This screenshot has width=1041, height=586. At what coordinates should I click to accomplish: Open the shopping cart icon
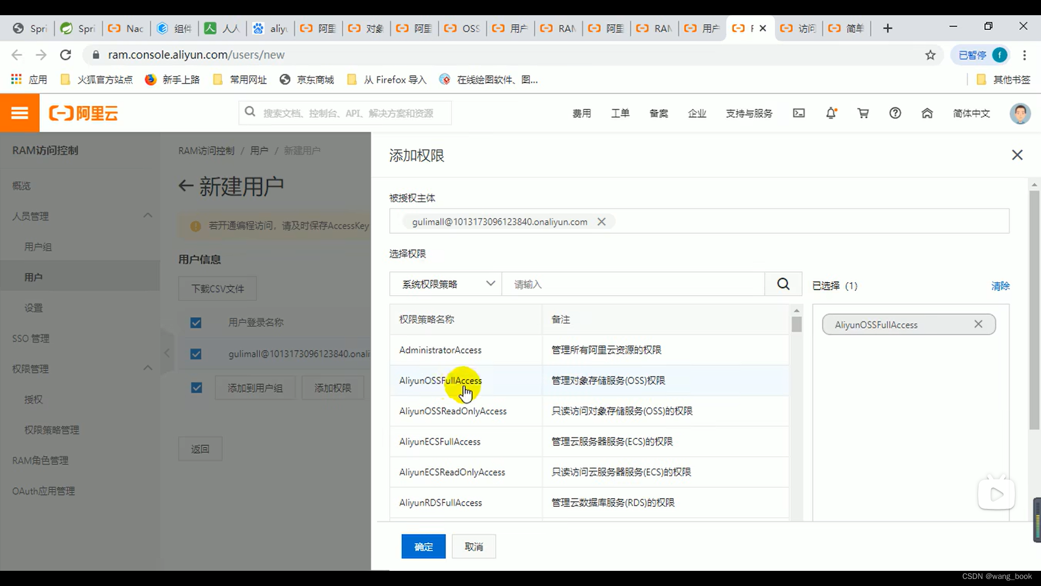863,113
